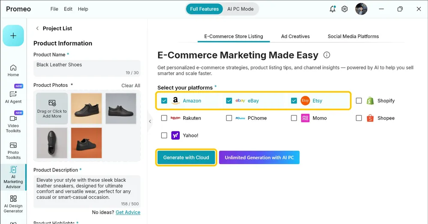Check the PChome platform checkbox

tap(229, 118)
